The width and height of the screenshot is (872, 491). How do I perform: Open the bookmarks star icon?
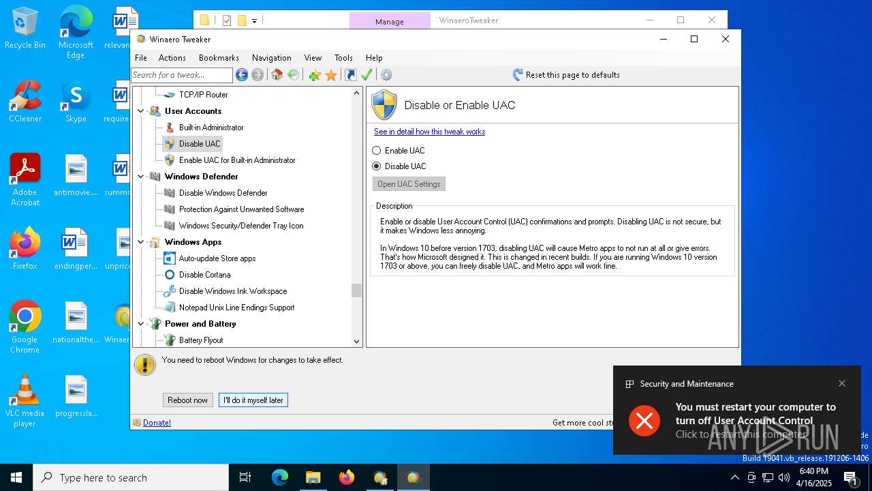(x=331, y=75)
